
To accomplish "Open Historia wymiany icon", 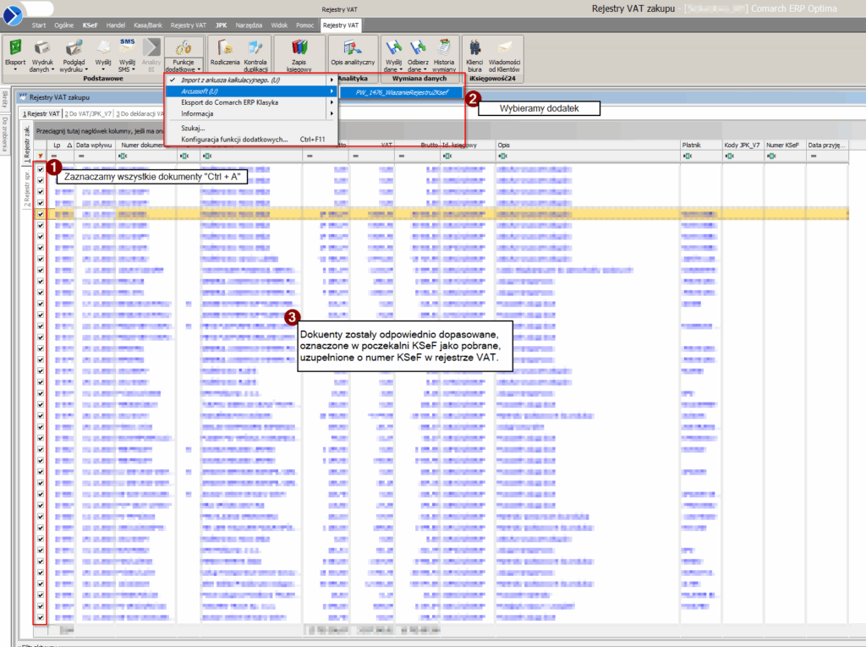I will (444, 48).
